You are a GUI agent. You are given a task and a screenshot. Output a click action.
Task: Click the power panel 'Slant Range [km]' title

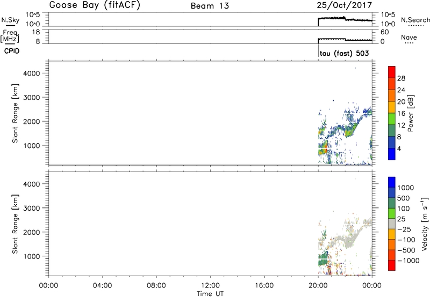pos(15,113)
